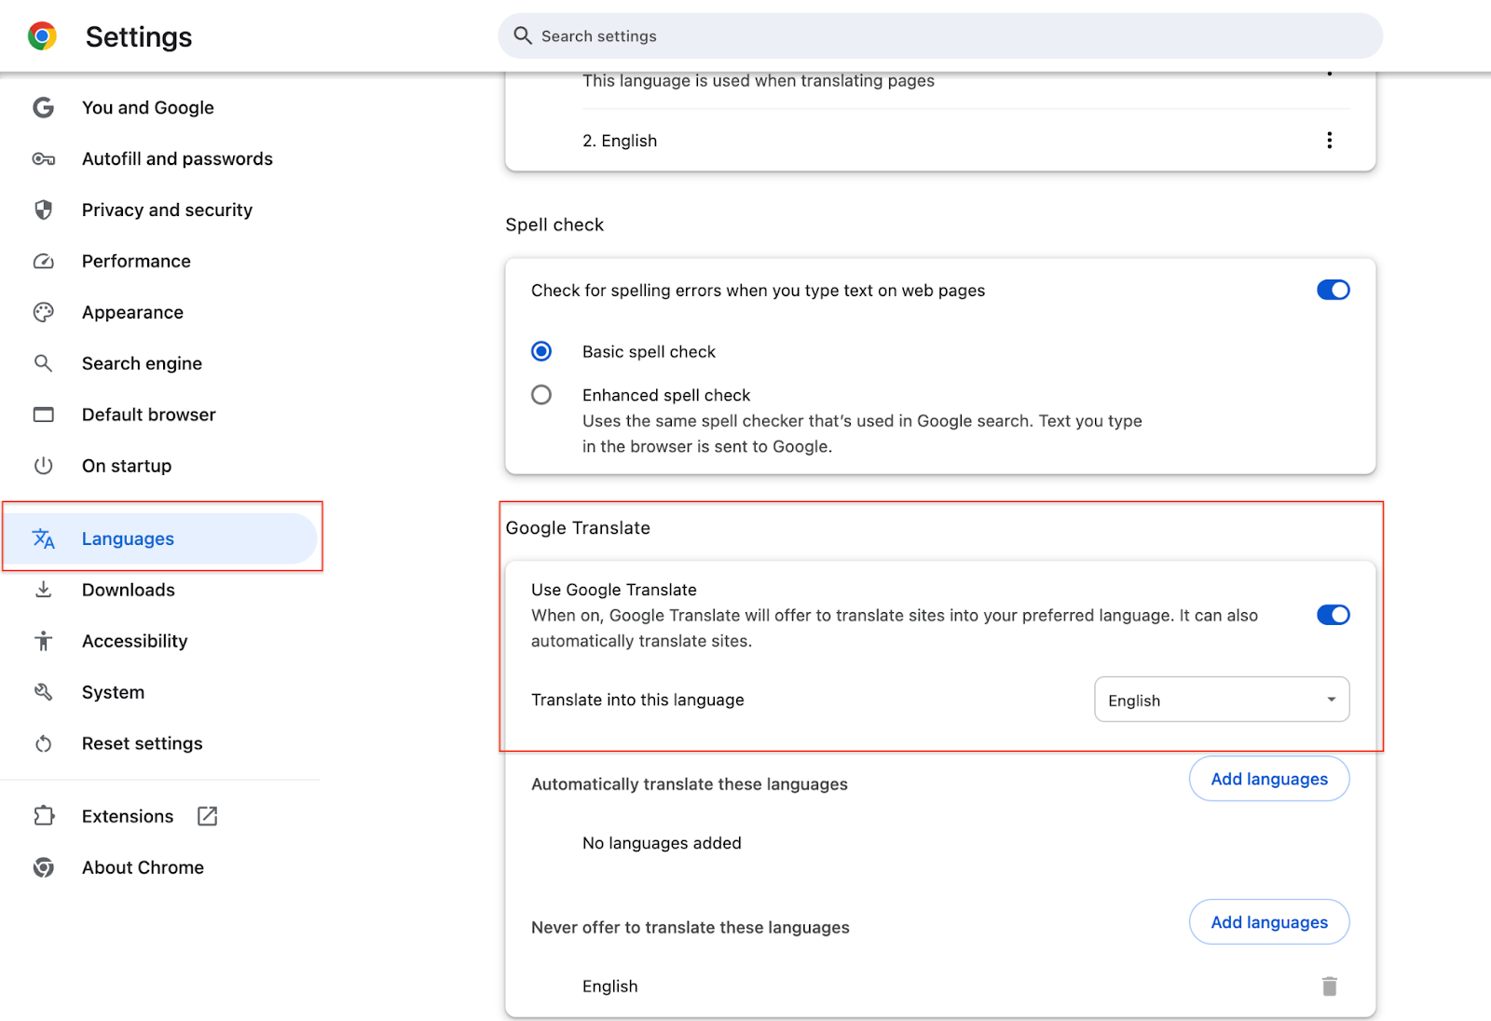
Task: Click 'Automatically translate these languages' label
Action: 690,784
